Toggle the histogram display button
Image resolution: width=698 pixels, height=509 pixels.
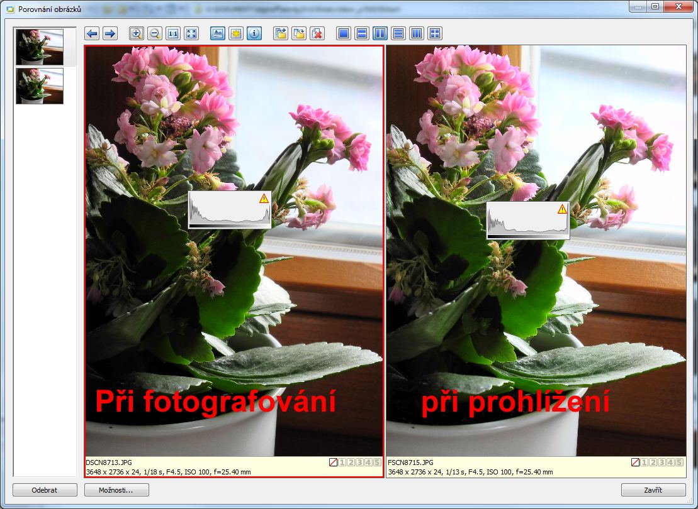point(218,33)
